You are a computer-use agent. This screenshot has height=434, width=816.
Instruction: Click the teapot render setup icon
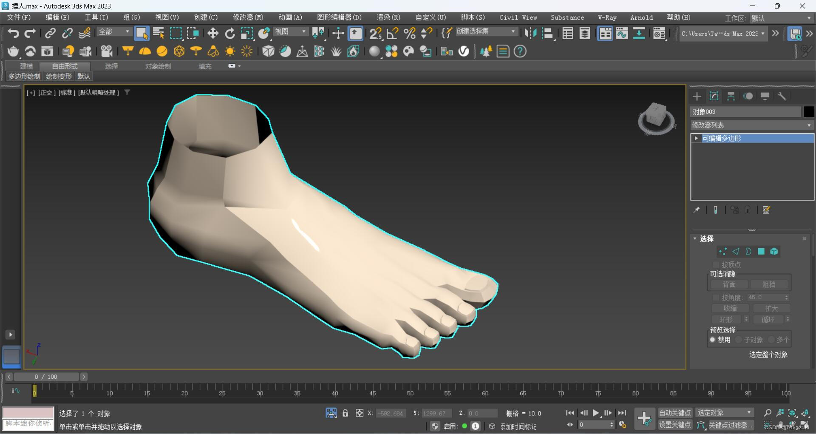[13, 51]
